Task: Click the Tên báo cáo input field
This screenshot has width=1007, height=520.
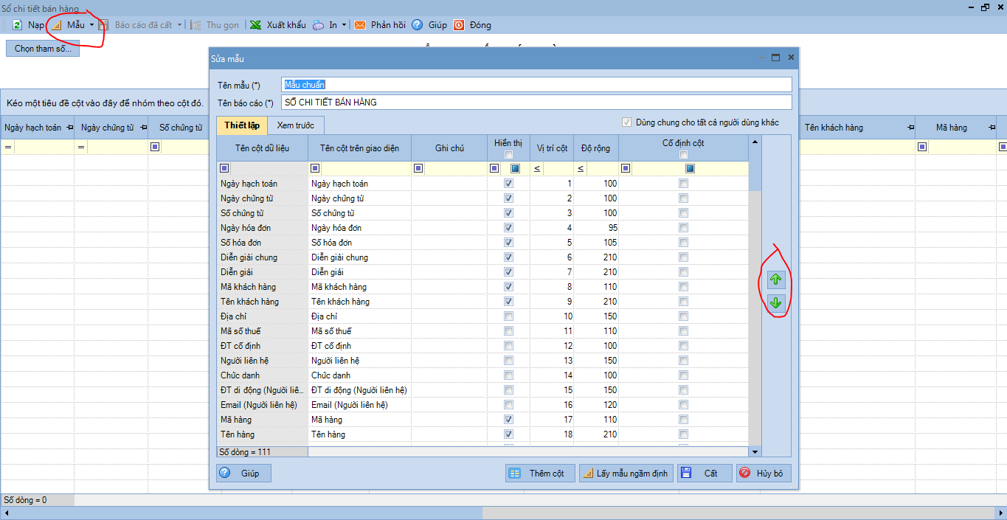Action: [x=536, y=103]
